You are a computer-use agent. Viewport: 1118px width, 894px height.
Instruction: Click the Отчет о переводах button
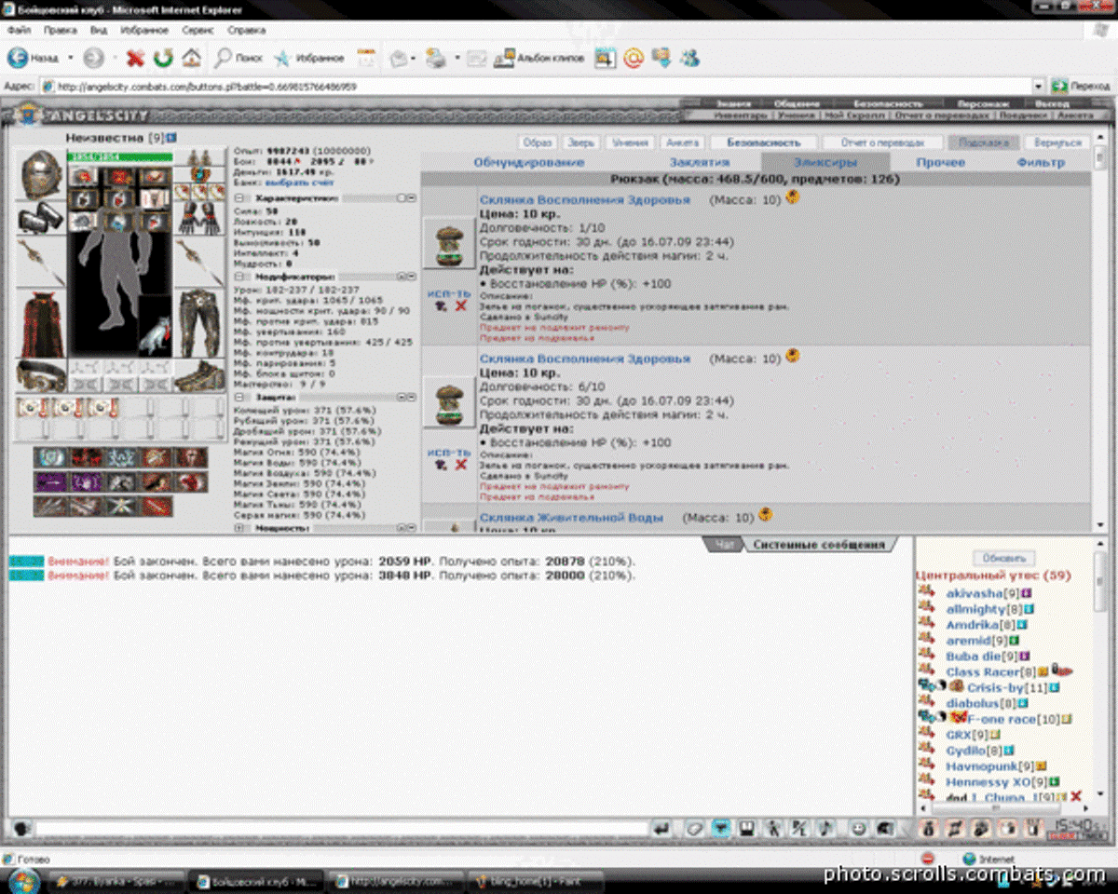(x=881, y=142)
